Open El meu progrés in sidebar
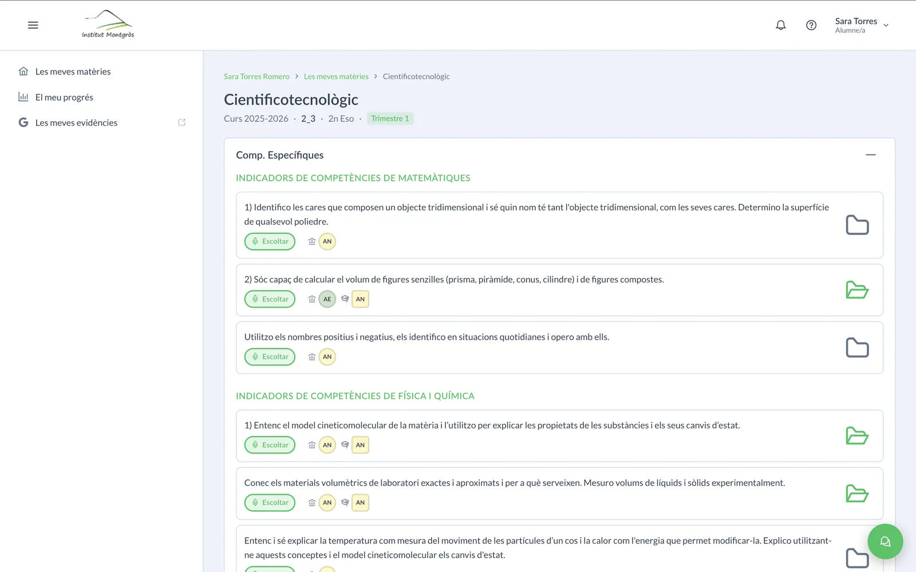The image size is (916, 572). coord(64,97)
